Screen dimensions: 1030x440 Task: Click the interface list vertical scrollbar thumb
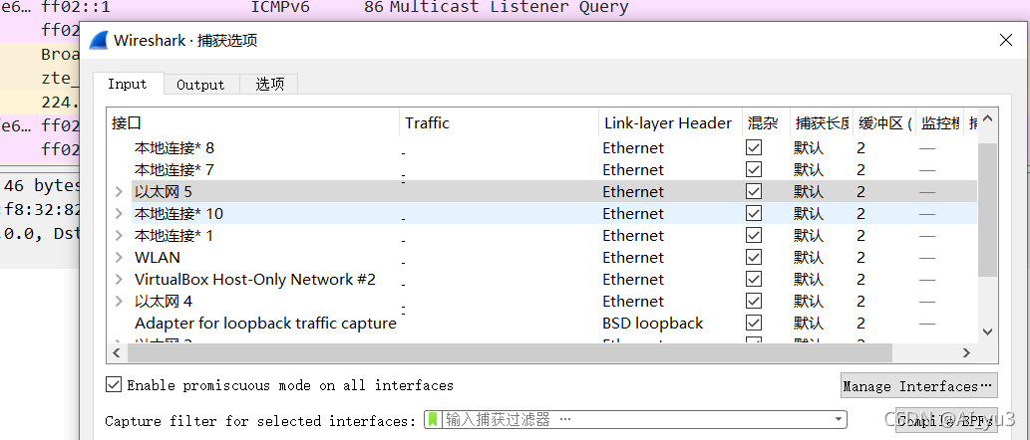coord(987,208)
